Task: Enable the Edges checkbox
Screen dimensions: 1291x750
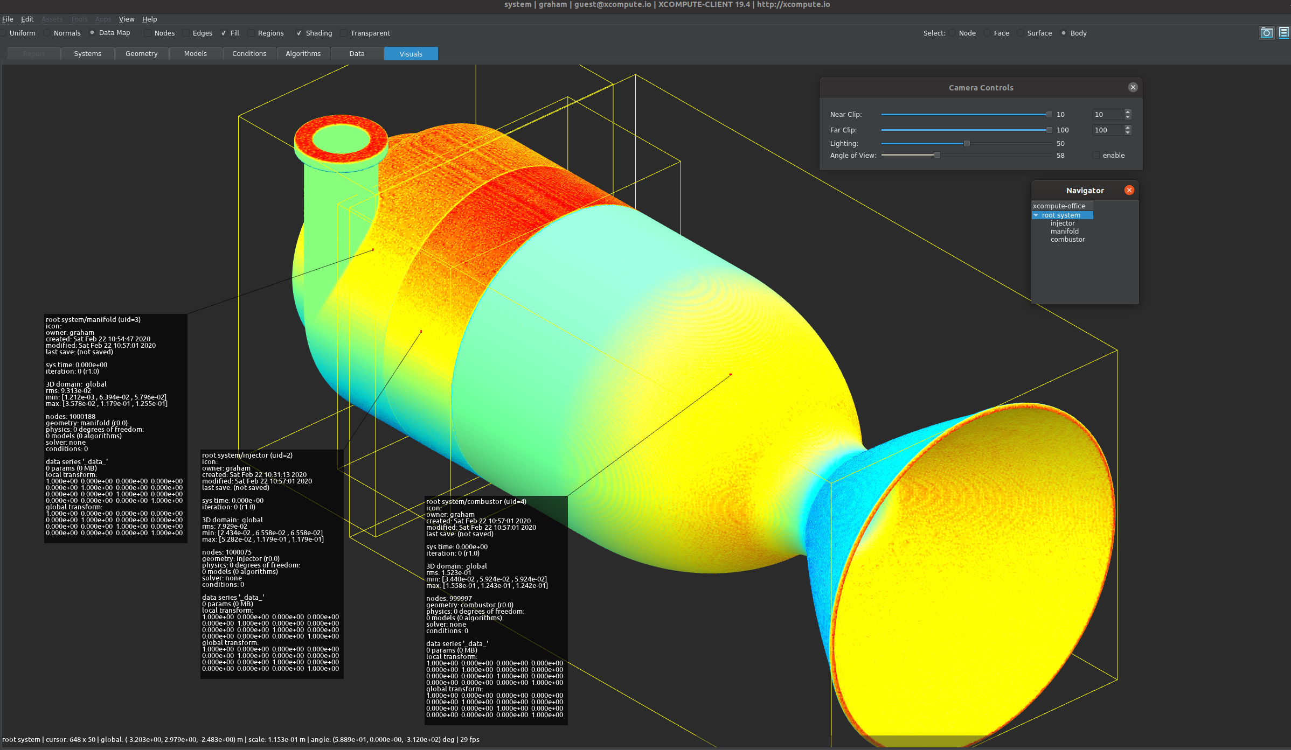Action: pos(186,33)
